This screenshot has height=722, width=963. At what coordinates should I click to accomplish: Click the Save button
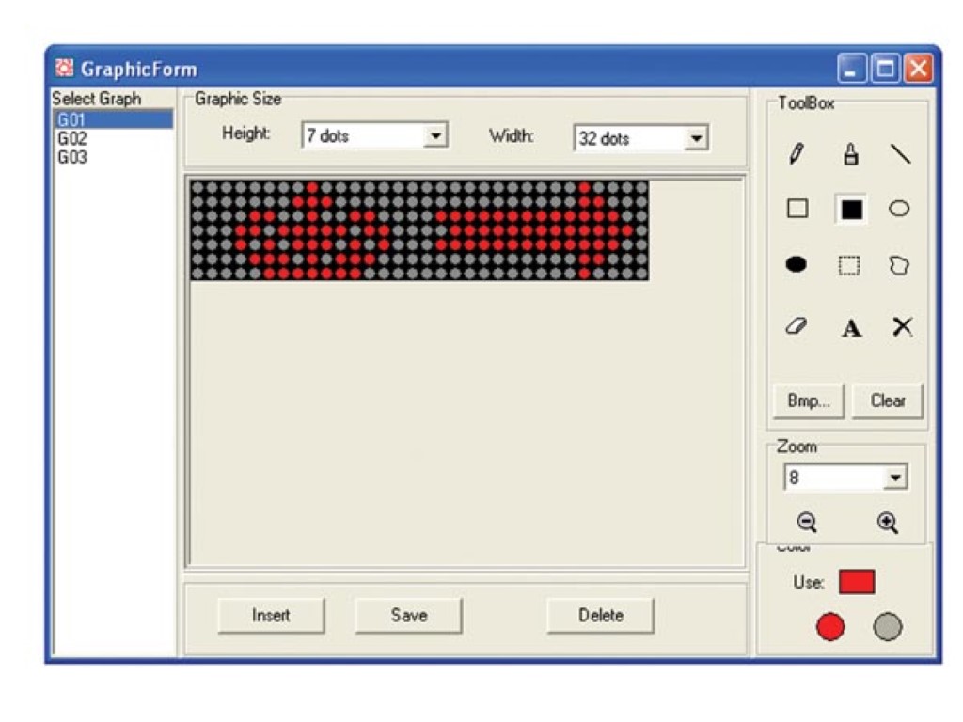pyautogui.click(x=408, y=616)
